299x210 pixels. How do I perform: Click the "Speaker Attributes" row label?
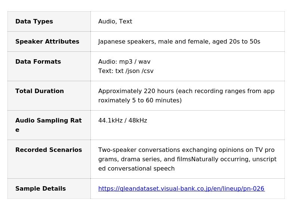(47, 42)
